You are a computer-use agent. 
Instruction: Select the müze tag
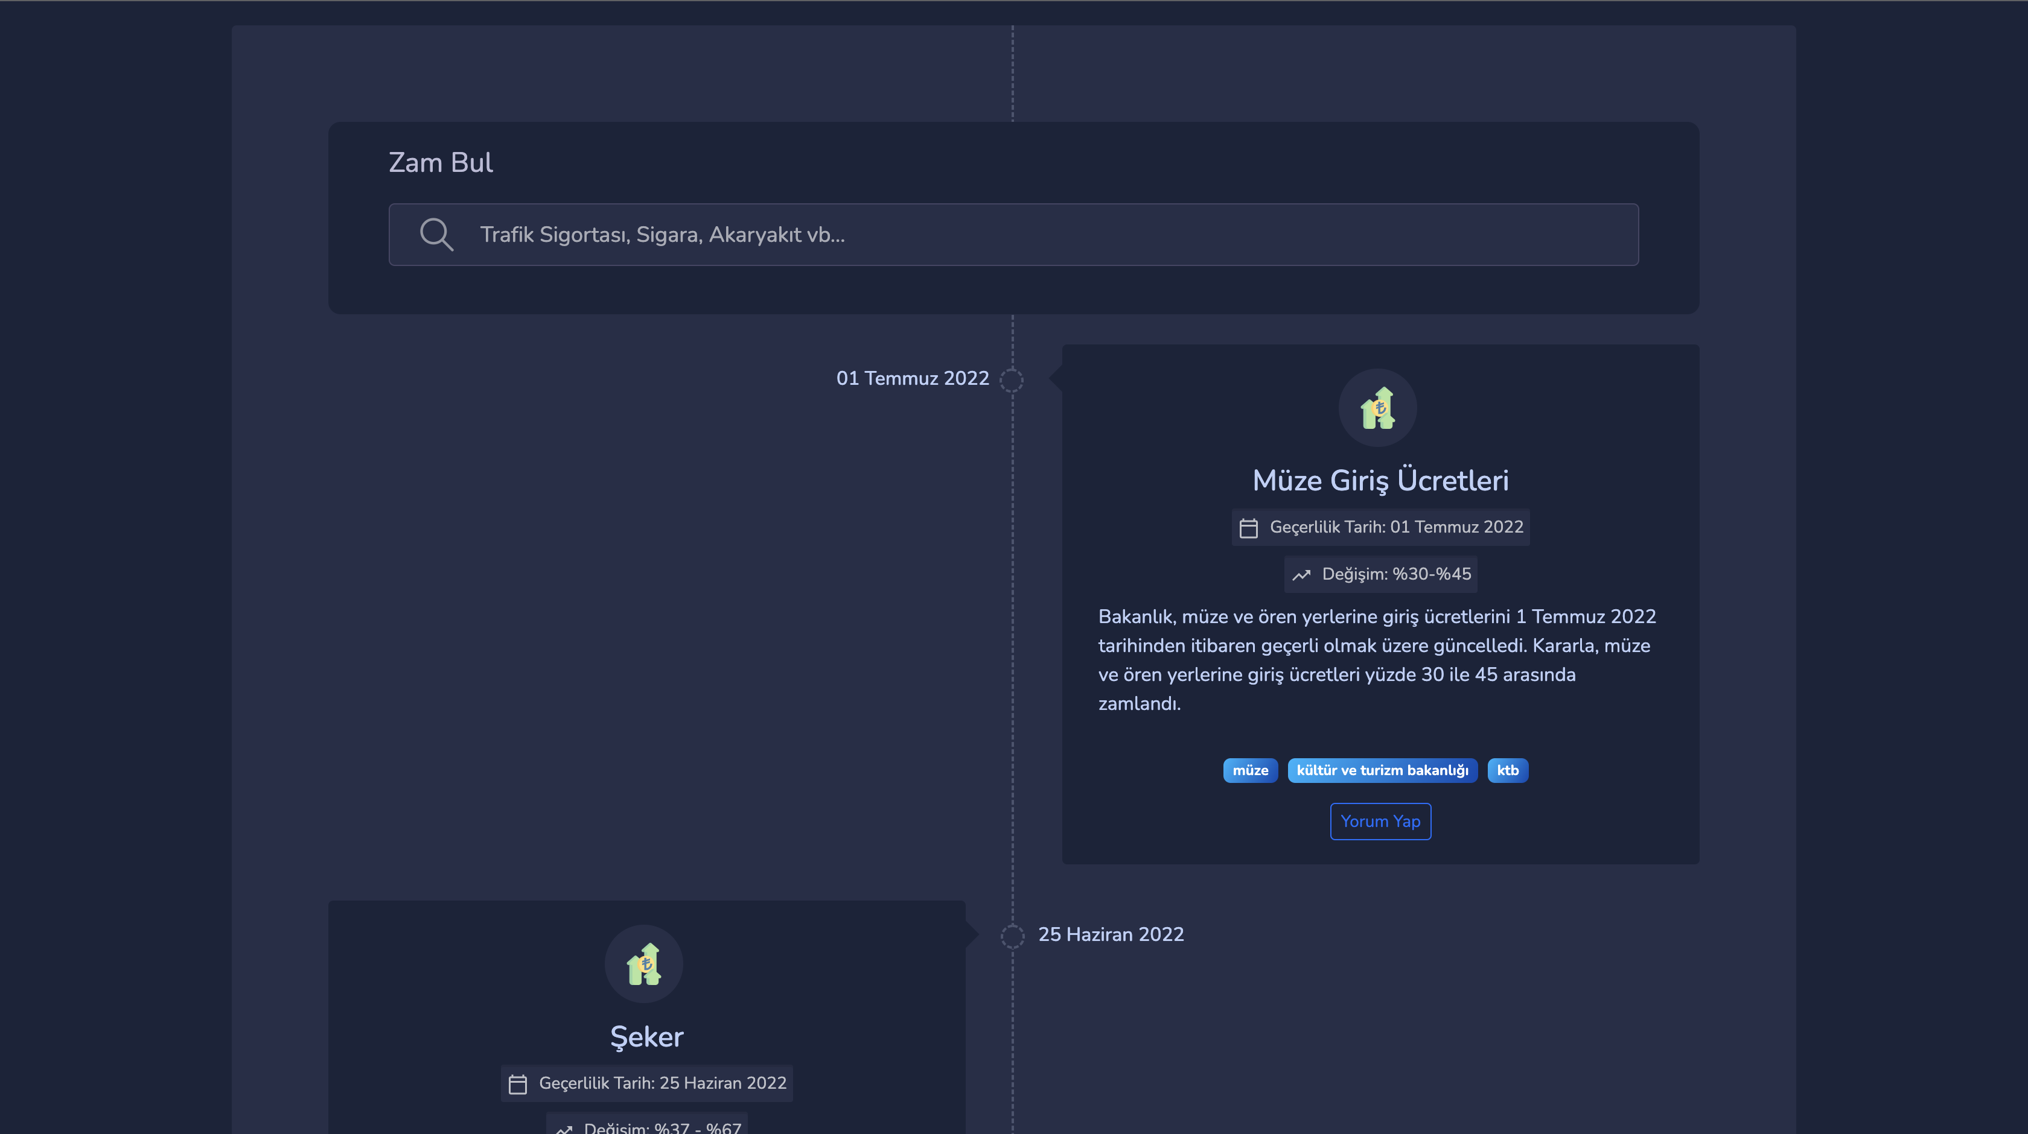coord(1250,770)
